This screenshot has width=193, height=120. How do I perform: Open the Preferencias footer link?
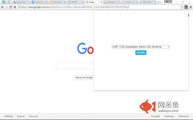tap(183, 116)
